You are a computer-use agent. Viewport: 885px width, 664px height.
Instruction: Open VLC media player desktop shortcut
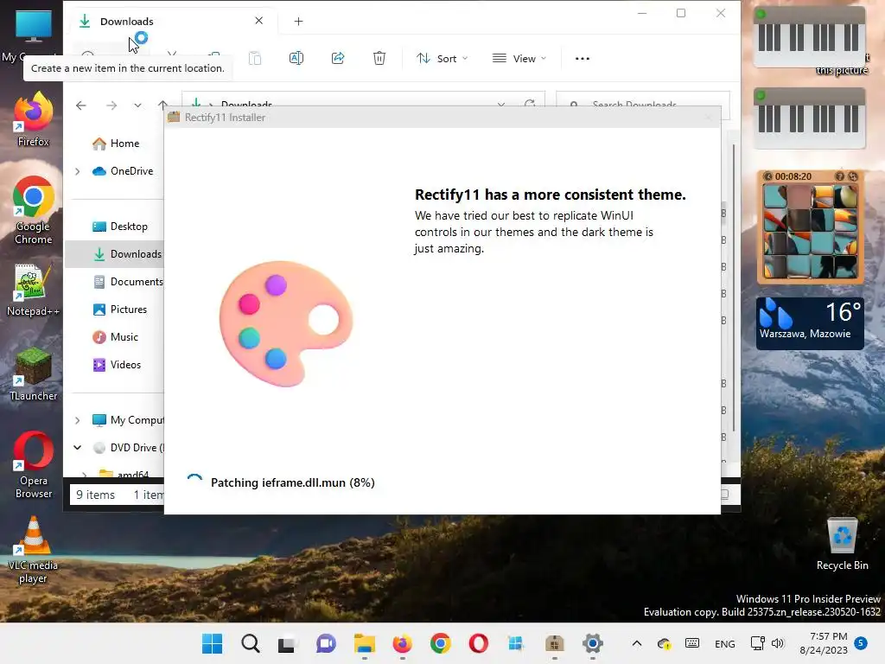click(x=34, y=550)
